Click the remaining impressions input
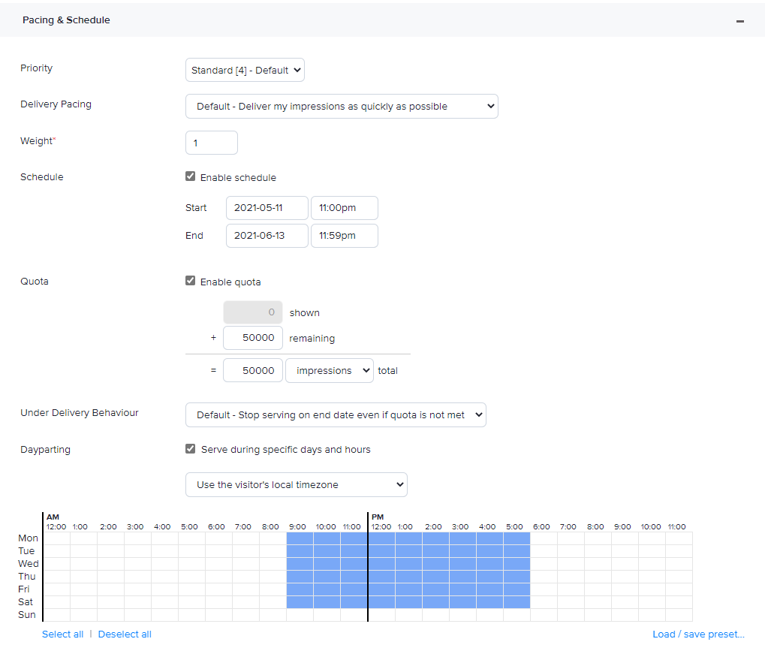765x654 pixels. (252, 338)
